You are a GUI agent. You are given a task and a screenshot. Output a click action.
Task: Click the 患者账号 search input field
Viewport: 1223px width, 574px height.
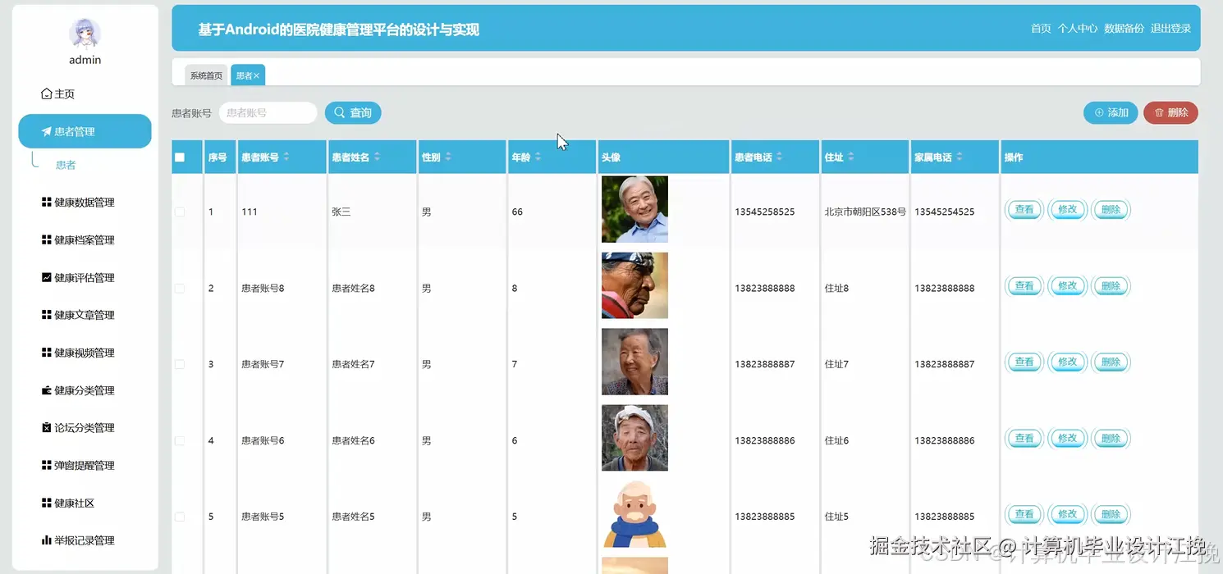point(268,112)
